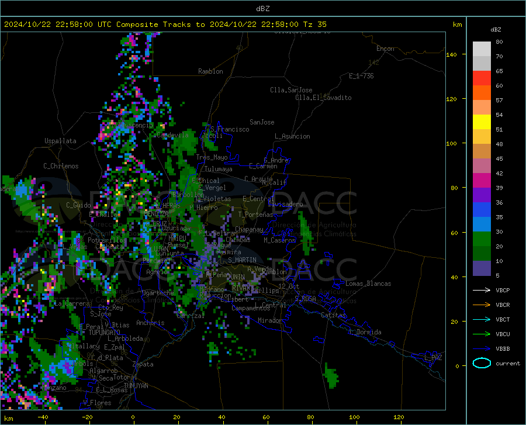Click the 'L_Dormida' place label

point(365,332)
